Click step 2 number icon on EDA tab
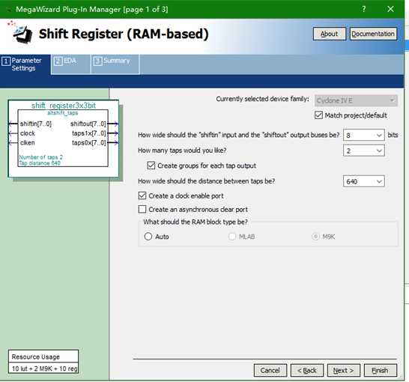Viewport: 409px width, 382px height. 58,61
